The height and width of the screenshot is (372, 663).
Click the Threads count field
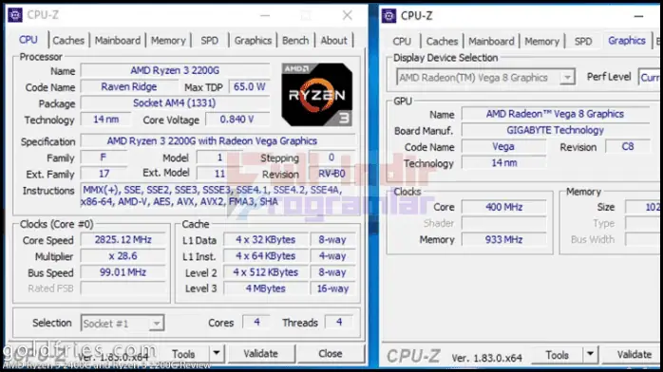tap(339, 322)
